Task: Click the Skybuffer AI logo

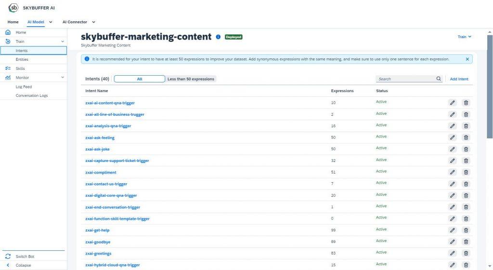Action: point(13,8)
